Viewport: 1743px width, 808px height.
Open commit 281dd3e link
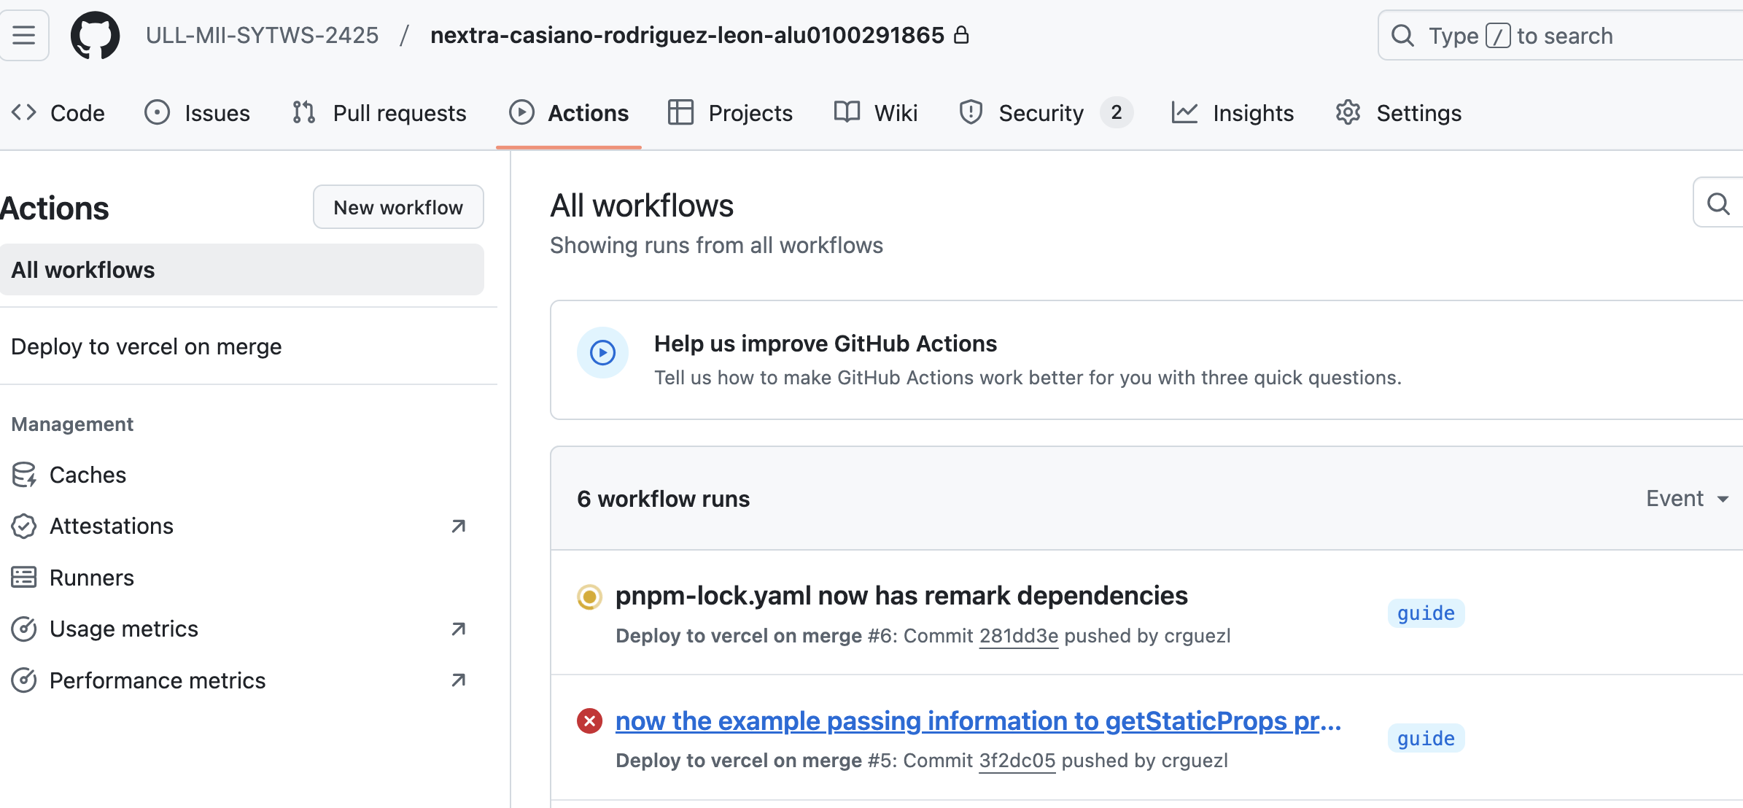pyautogui.click(x=1018, y=636)
